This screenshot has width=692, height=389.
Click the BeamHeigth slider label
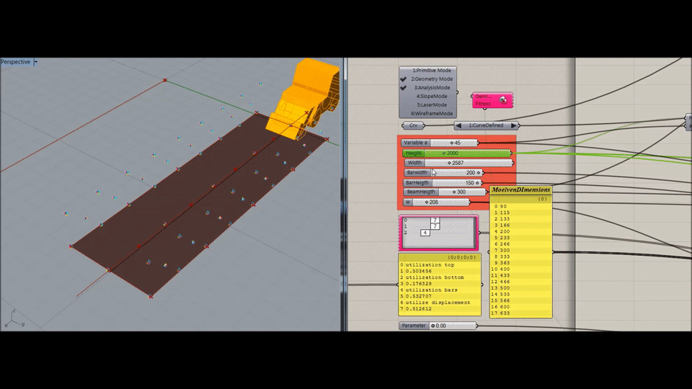(x=420, y=192)
